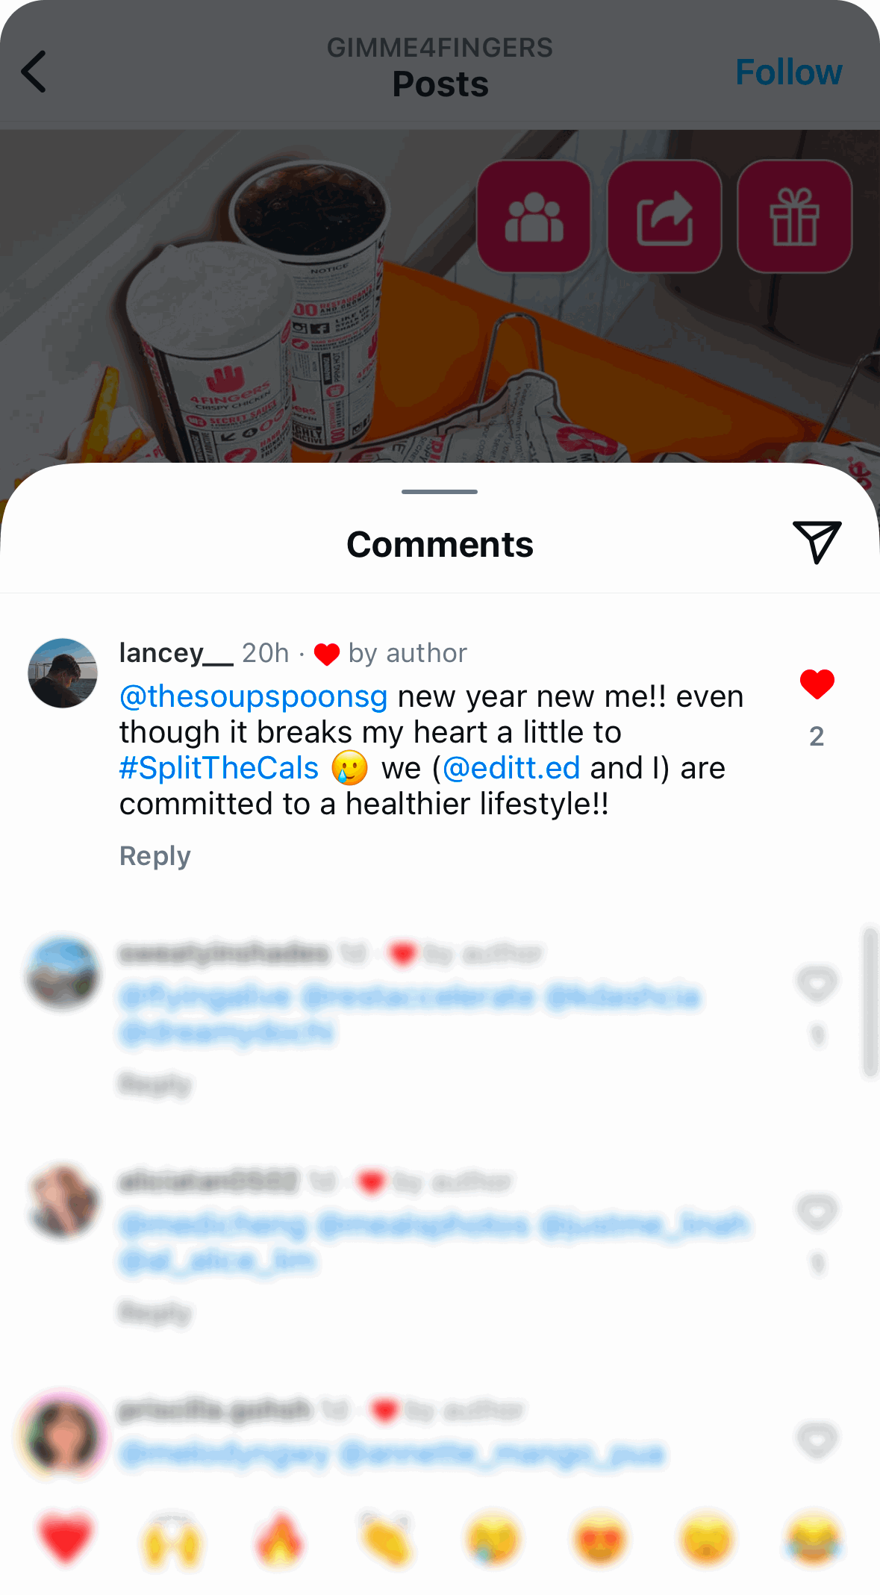Tap the back arrow icon
Viewport: 880px width, 1595px height.
pyautogui.click(x=34, y=72)
